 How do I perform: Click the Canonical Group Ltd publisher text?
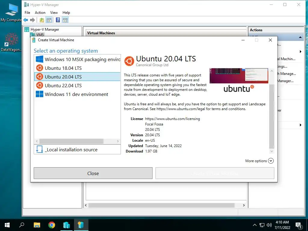coord(152,65)
